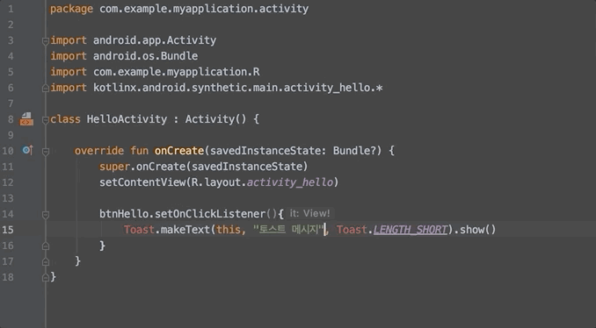Click 'android.app.Activity' import
Image resolution: width=596 pixels, height=328 pixels.
[x=155, y=40]
